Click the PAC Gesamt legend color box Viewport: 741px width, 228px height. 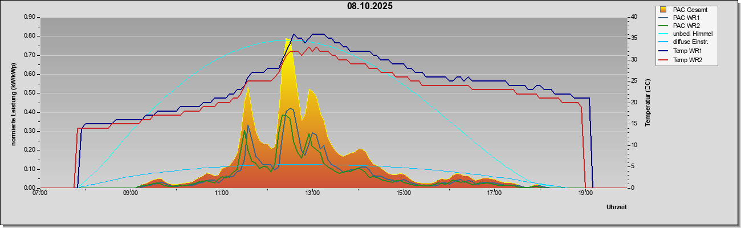(x=663, y=10)
